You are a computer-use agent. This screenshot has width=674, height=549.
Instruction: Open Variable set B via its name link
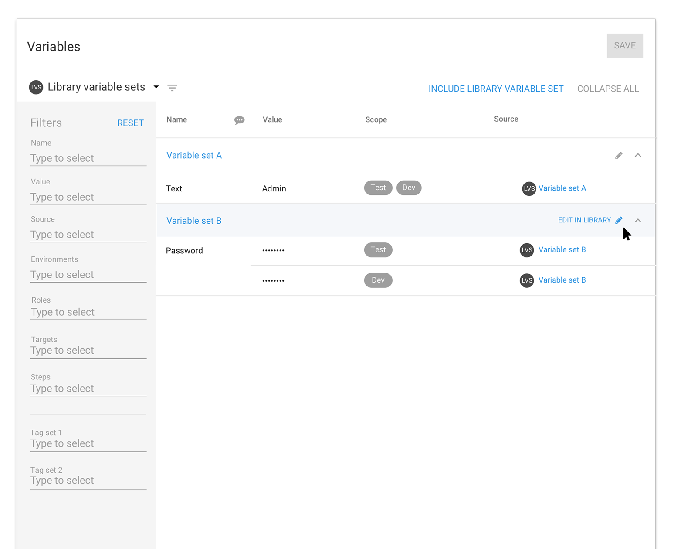194,221
